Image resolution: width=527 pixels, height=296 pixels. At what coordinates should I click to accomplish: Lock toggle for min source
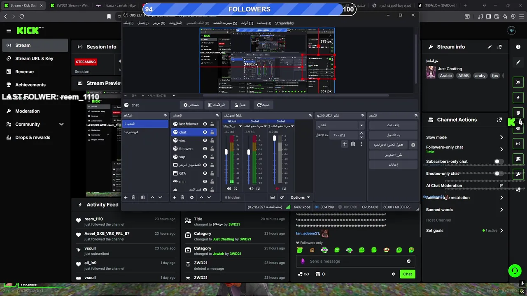point(212,181)
